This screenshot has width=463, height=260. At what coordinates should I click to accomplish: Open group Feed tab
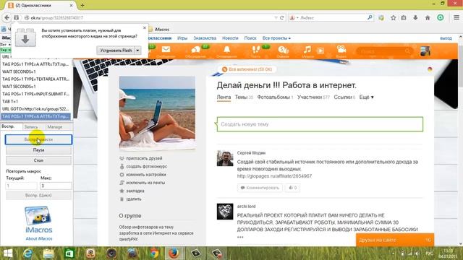click(224, 97)
